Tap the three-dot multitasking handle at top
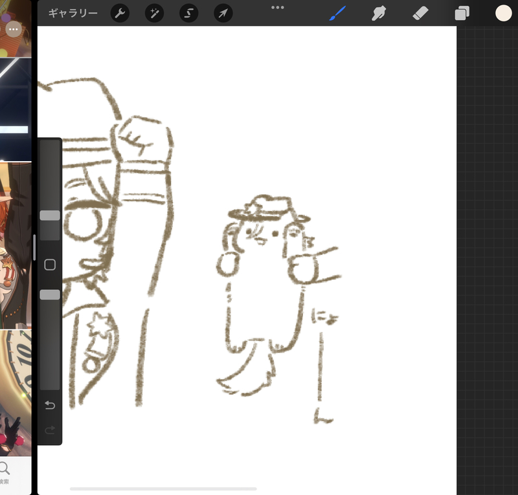 click(278, 7)
